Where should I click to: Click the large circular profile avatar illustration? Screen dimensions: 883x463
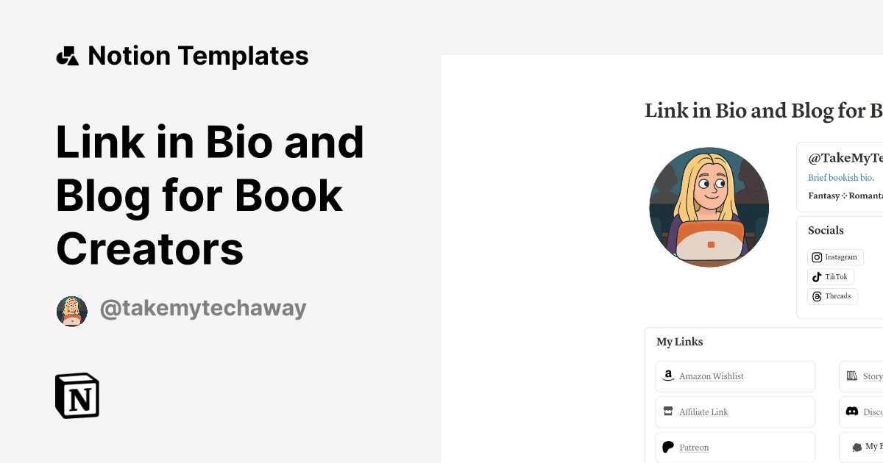(709, 207)
